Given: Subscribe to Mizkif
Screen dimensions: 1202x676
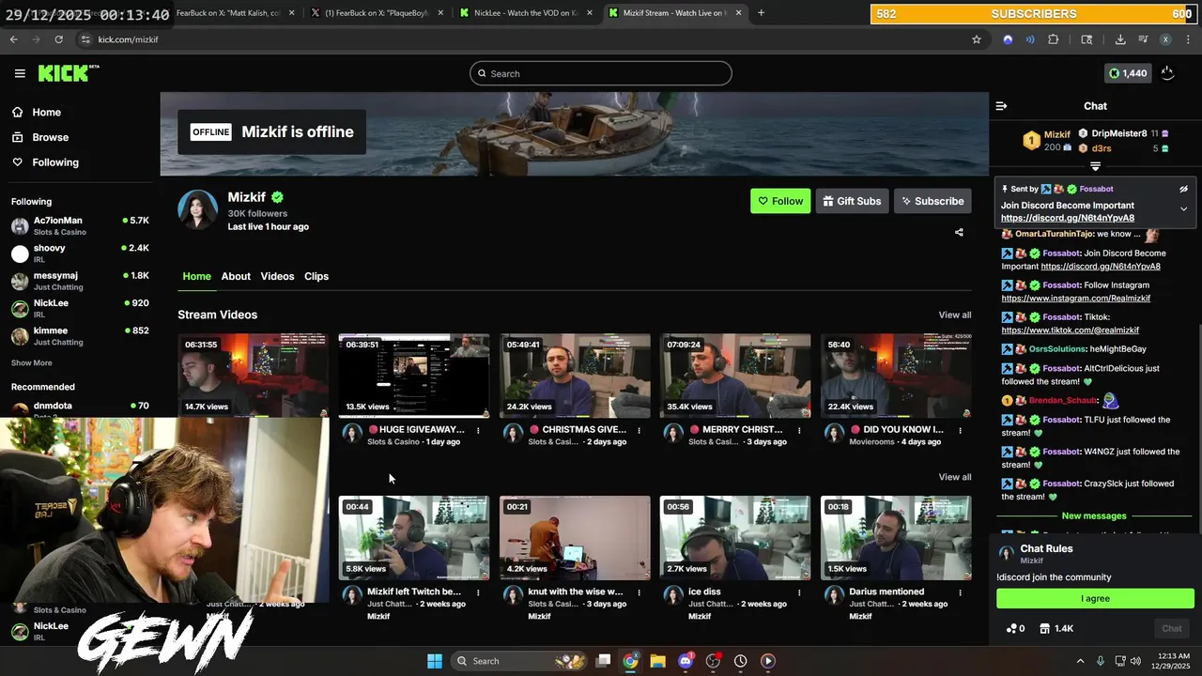Looking at the screenshot, I should tap(932, 201).
